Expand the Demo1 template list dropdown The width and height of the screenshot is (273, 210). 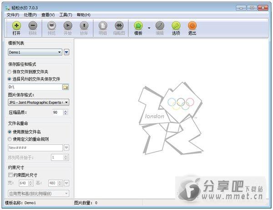(x=35, y=52)
